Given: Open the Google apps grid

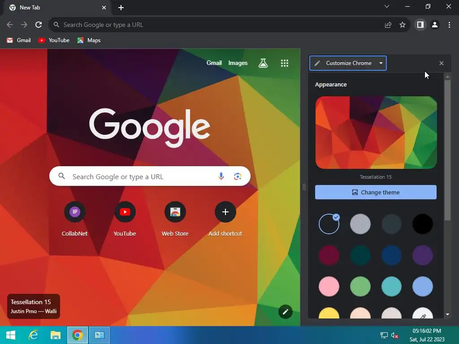Looking at the screenshot, I should click(x=285, y=63).
